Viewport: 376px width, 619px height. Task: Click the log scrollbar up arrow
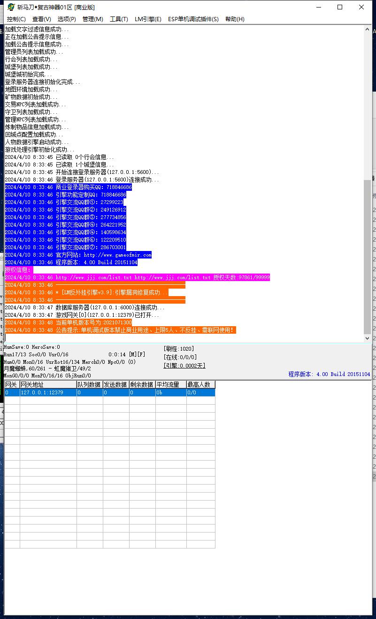tap(367, 29)
